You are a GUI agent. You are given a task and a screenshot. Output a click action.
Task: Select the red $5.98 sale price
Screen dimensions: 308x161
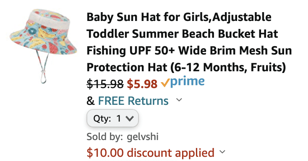pos(142,84)
